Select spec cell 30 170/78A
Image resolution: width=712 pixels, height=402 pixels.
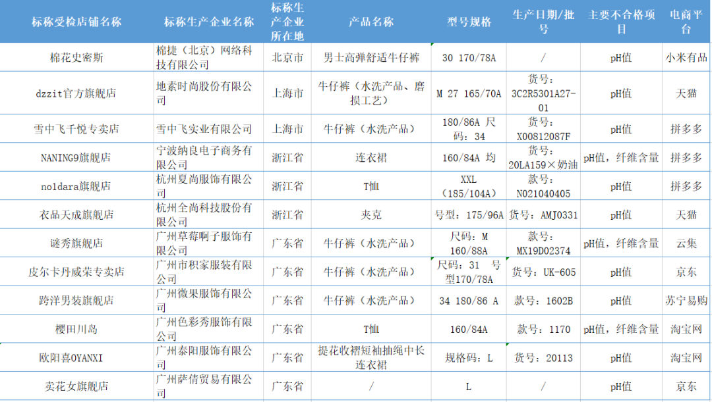pos(469,57)
